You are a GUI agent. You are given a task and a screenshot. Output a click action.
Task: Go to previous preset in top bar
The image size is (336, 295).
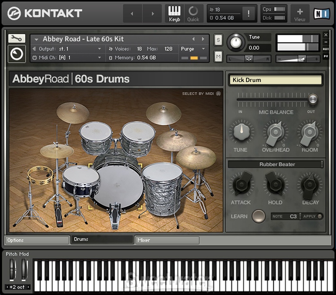coord(132,13)
